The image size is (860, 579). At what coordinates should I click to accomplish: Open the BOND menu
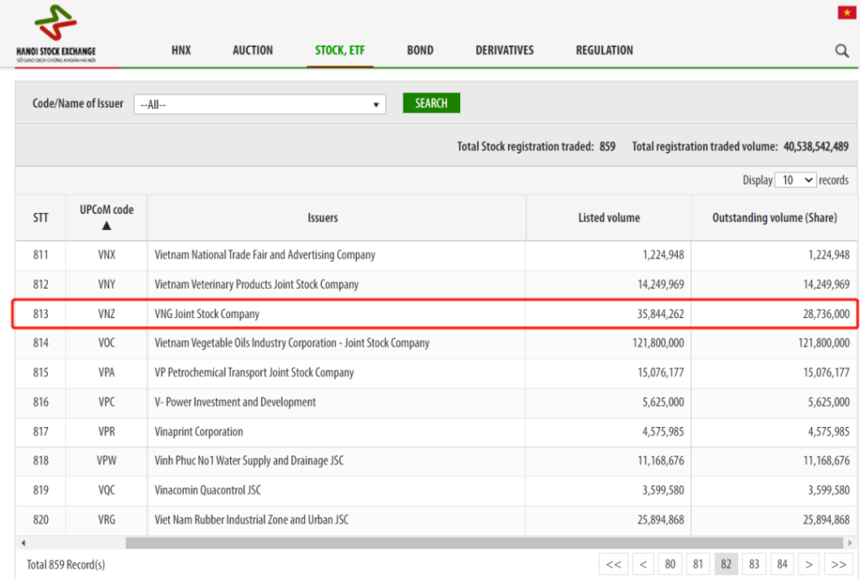coord(420,50)
